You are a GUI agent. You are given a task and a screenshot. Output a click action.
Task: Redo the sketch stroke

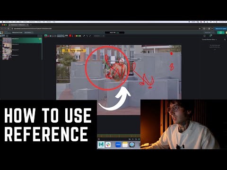pyautogui.click(x=90, y=36)
